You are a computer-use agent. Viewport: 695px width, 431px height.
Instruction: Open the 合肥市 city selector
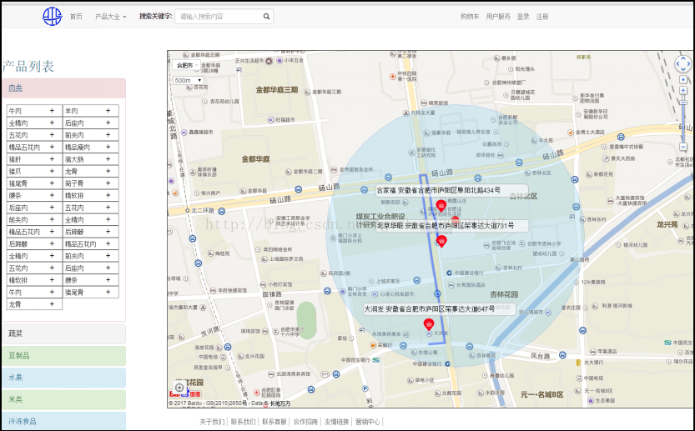click(187, 65)
